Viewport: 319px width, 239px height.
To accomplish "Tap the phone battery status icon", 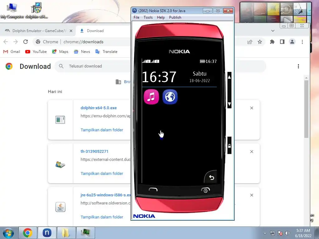I will (202, 61).
